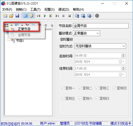Select 节目1 in the program tree
133x126 pixels.
pyautogui.click(x=20, y=41)
